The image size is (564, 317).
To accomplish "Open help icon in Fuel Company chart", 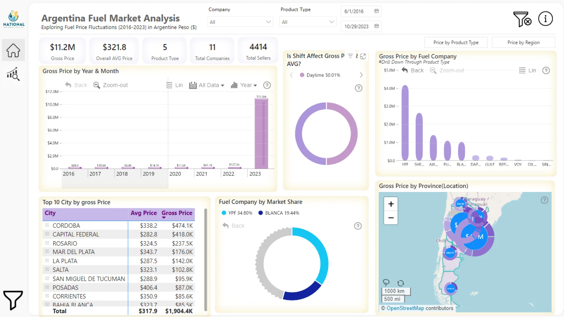I will 546,70.
